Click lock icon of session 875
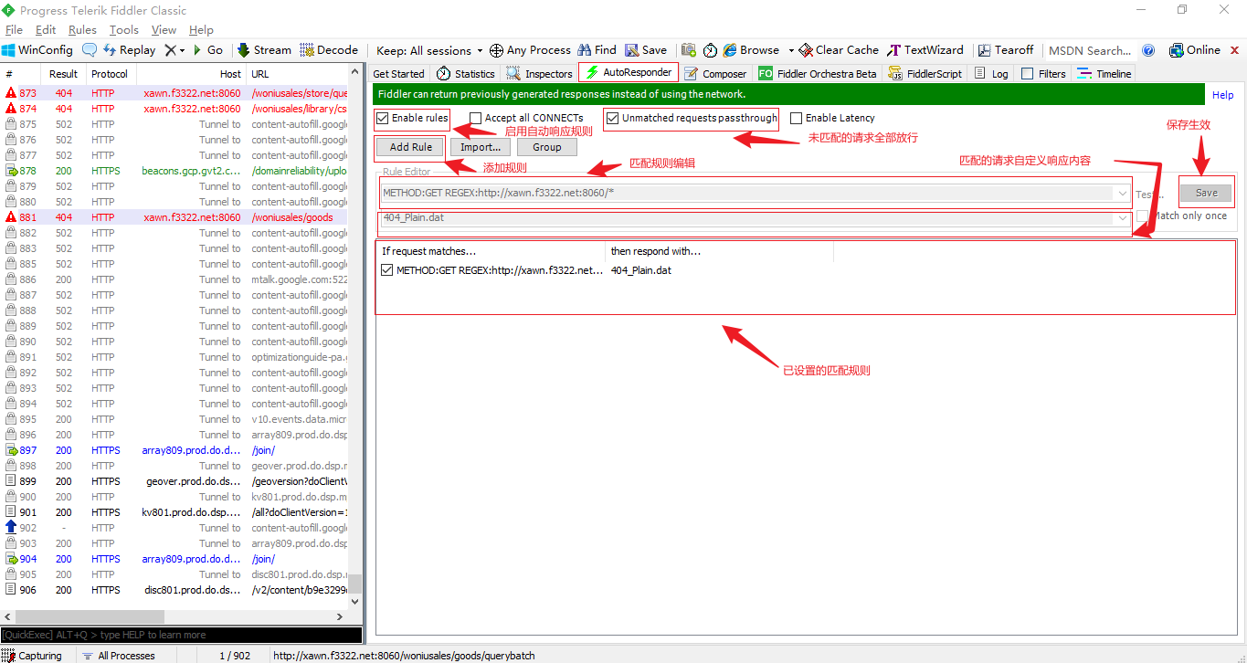Screen dimensions: 1247x663 11,124
